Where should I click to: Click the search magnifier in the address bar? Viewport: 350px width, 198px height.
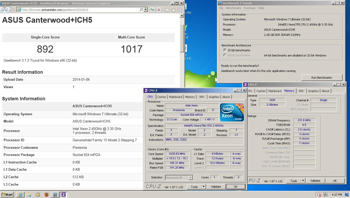pyautogui.click(x=141, y=10)
